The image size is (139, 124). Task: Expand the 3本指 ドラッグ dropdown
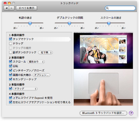(25, 89)
